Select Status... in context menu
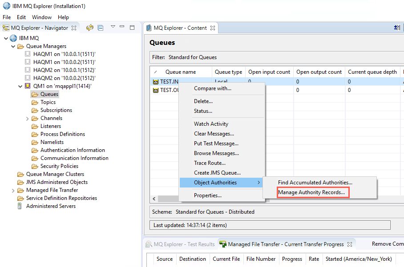Image resolution: width=404 pixels, height=267 pixels. click(203, 111)
